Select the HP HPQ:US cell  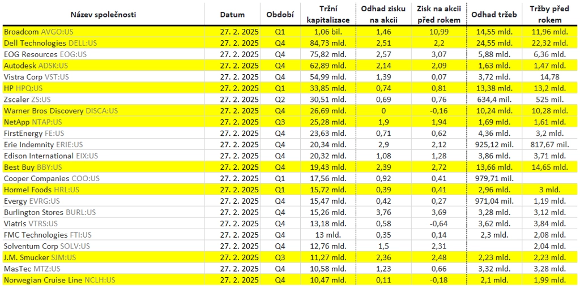coord(103,88)
